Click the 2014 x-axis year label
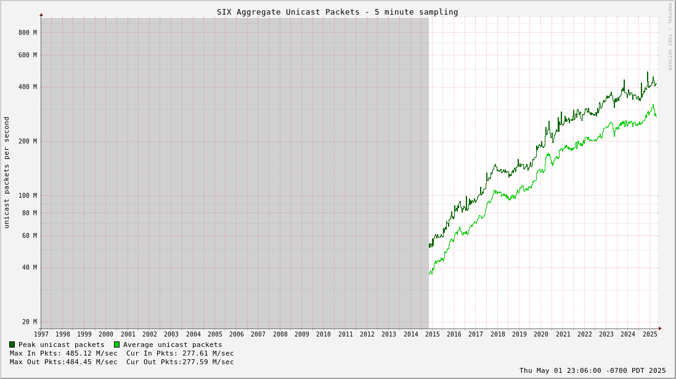 411,334
